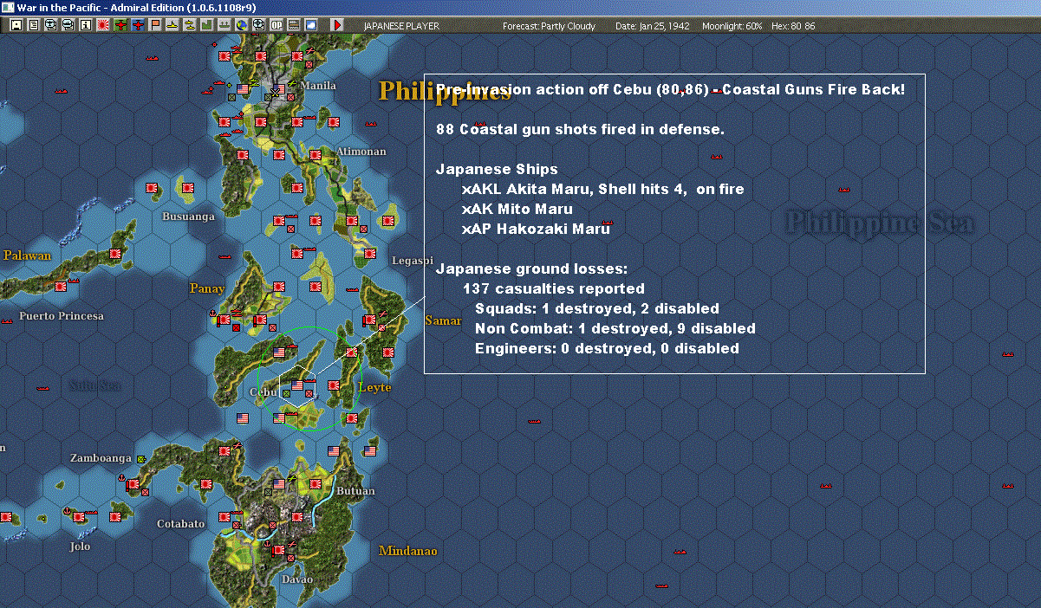
Task: Click 'Forecast: Partly Cloudy' status text
Action: tap(549, 26)
